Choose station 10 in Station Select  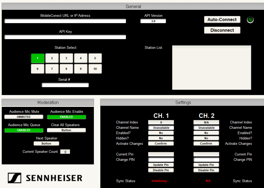95,69
